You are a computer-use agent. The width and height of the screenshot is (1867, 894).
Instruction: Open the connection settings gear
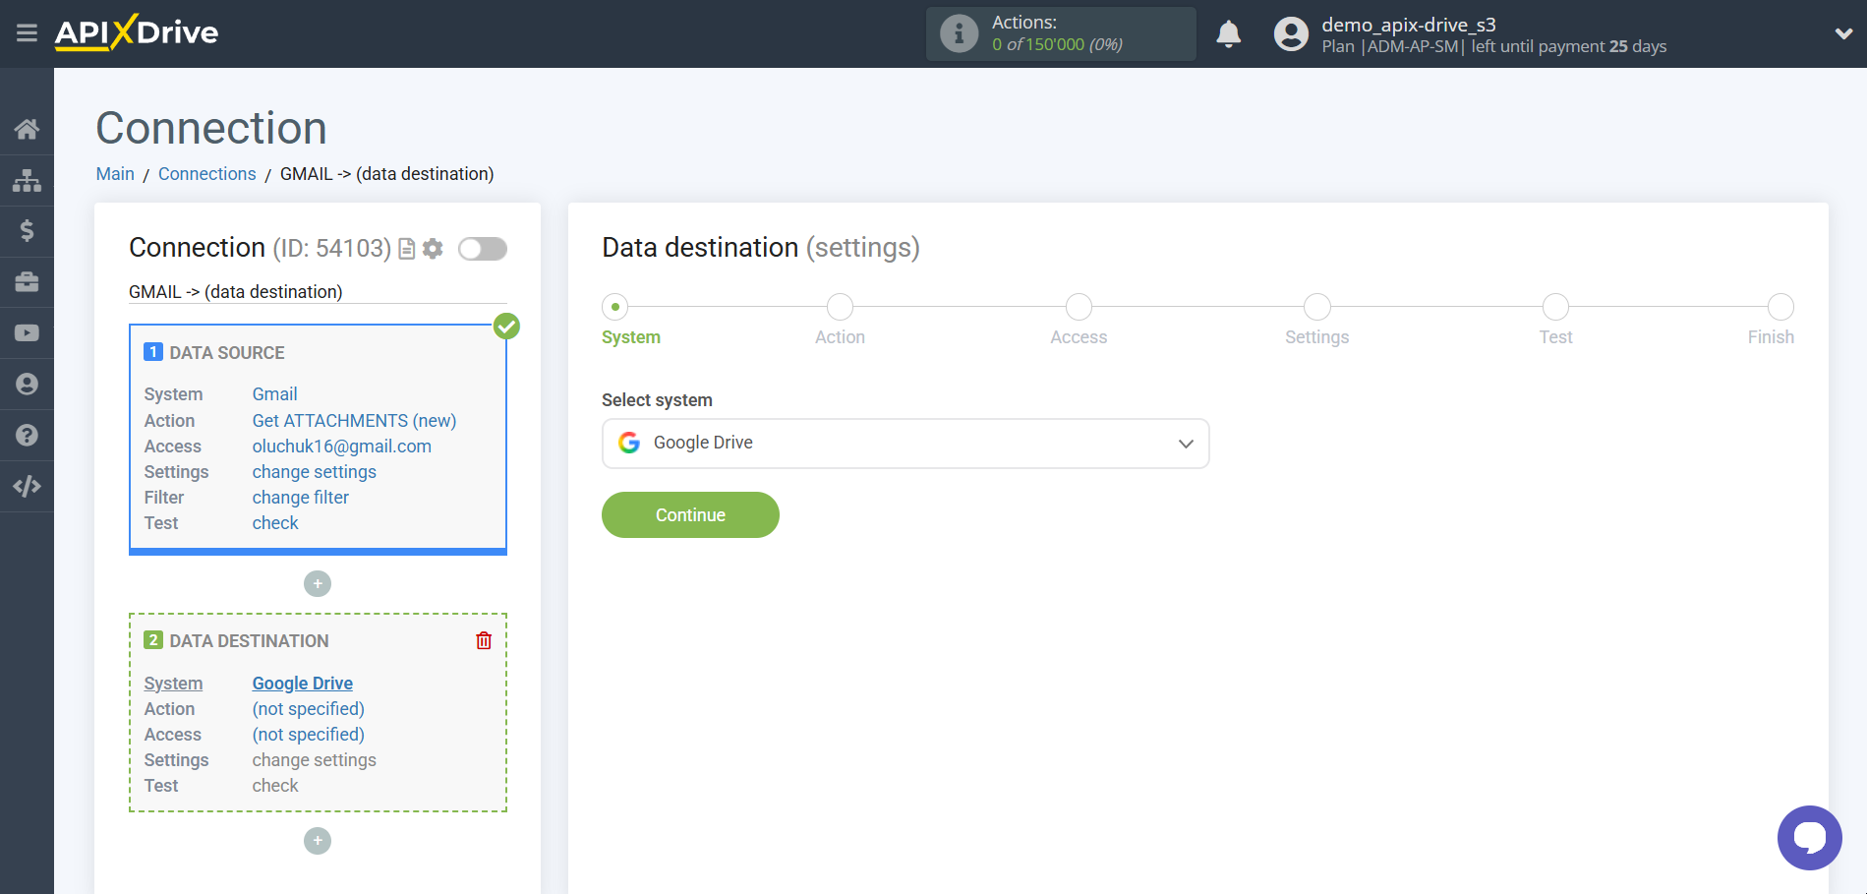[433, 249]
